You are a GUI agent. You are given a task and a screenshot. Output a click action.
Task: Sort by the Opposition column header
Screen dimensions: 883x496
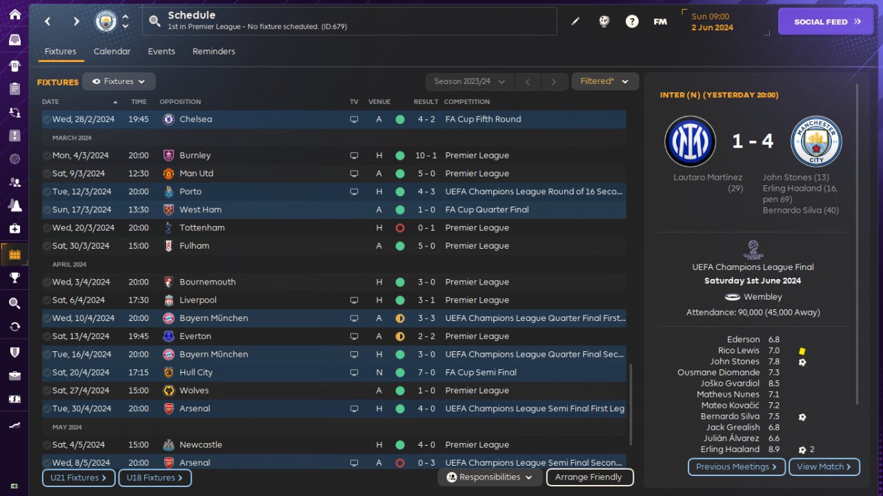tap(180, 102)
